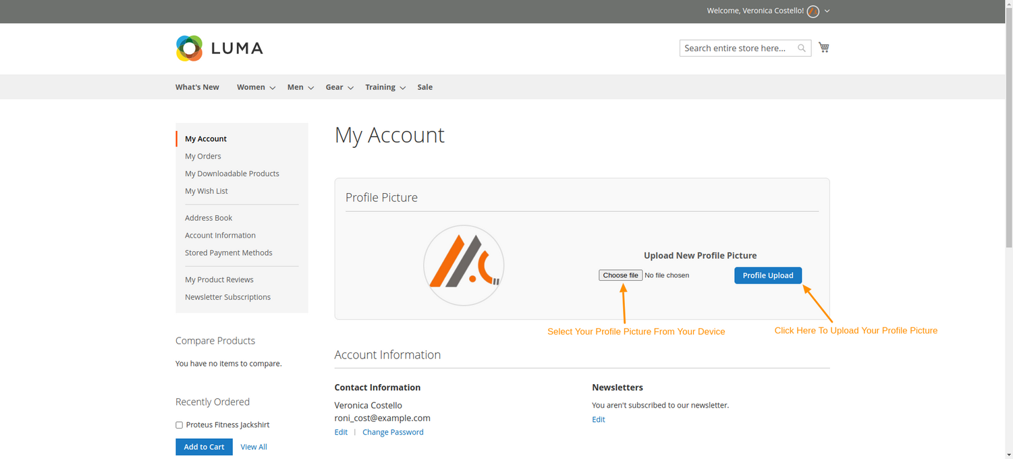Select the What's New menu item
Screen dimensions: 1013x459
click(196, 86)
